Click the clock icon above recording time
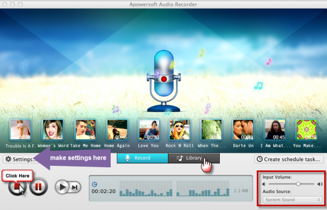This screenshot has width=327, height=210. click(95, 184)
